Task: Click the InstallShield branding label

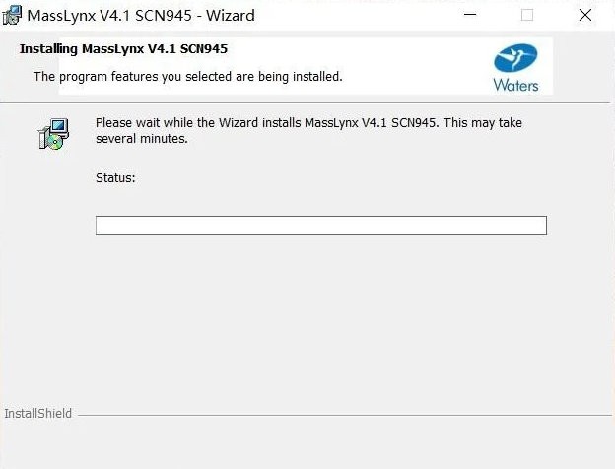Action: (x=37, y=414)
